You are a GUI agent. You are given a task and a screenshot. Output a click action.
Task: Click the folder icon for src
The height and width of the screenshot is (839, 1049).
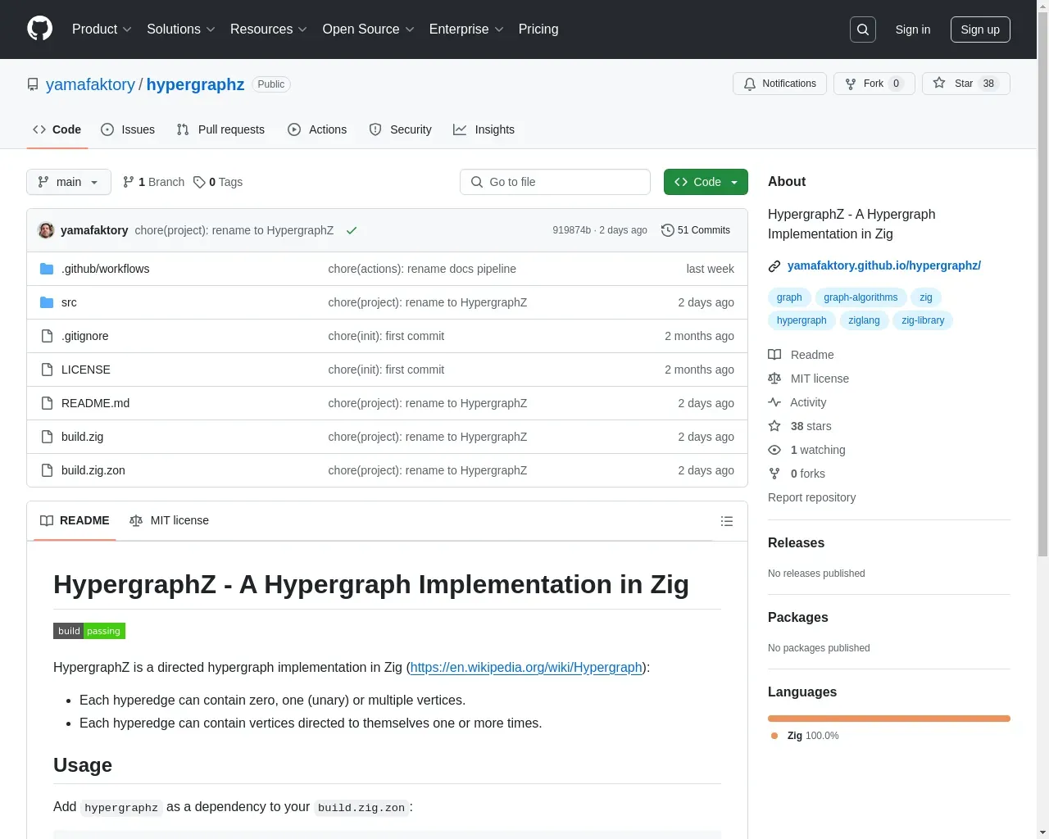tap(47, 302)
